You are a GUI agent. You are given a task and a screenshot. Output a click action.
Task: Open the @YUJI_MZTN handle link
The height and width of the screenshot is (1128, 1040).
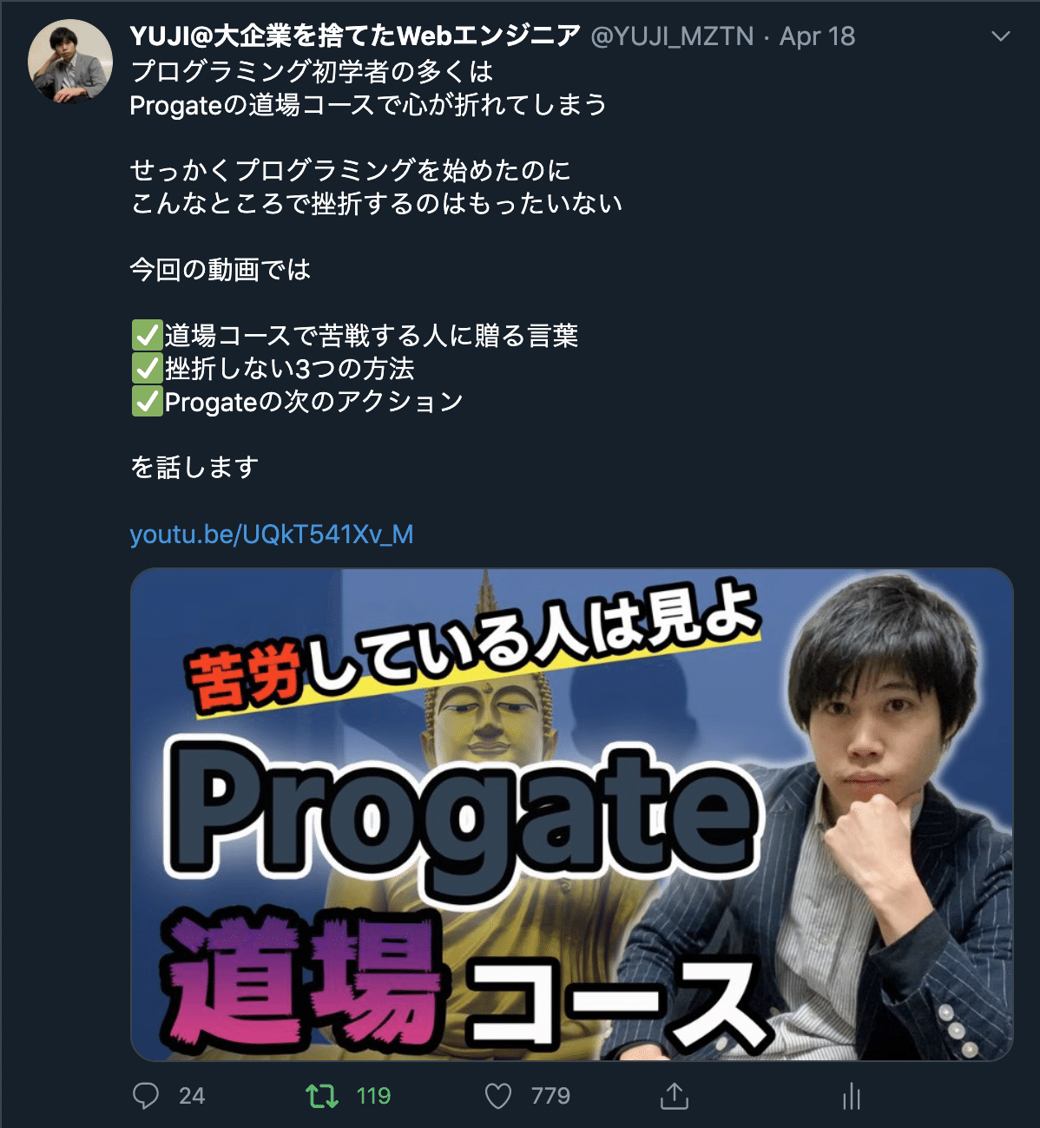(x=672, y=36)
